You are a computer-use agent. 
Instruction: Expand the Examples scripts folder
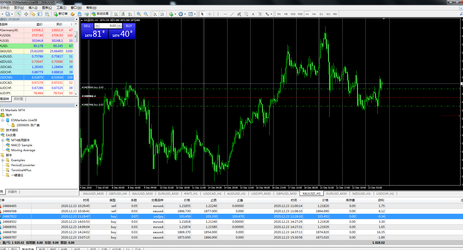(3, 160)
